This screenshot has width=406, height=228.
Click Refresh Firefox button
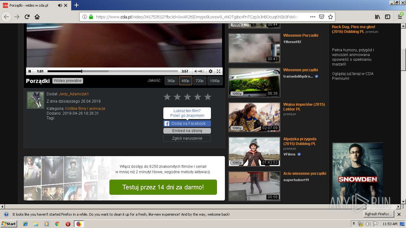pos(378,214)
